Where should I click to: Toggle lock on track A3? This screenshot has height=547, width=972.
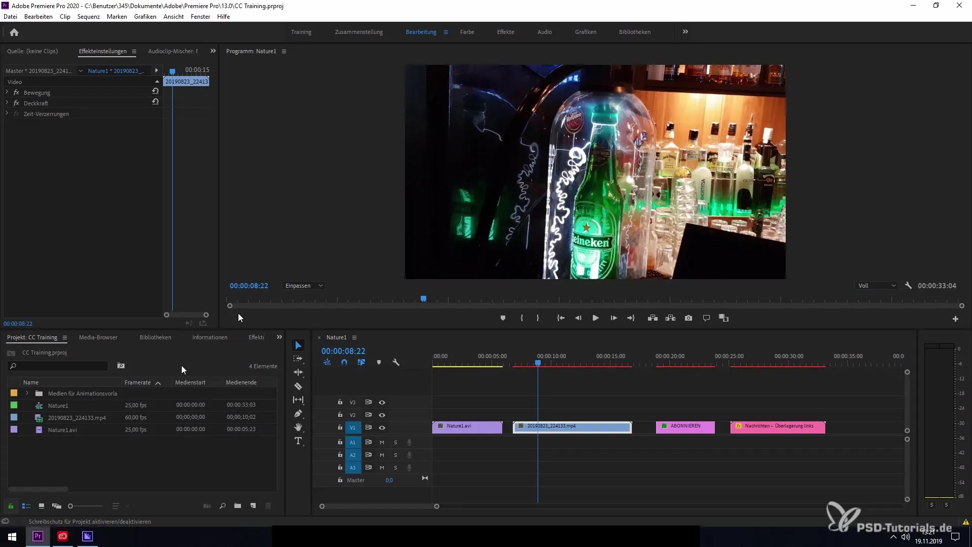click(340, 467)
